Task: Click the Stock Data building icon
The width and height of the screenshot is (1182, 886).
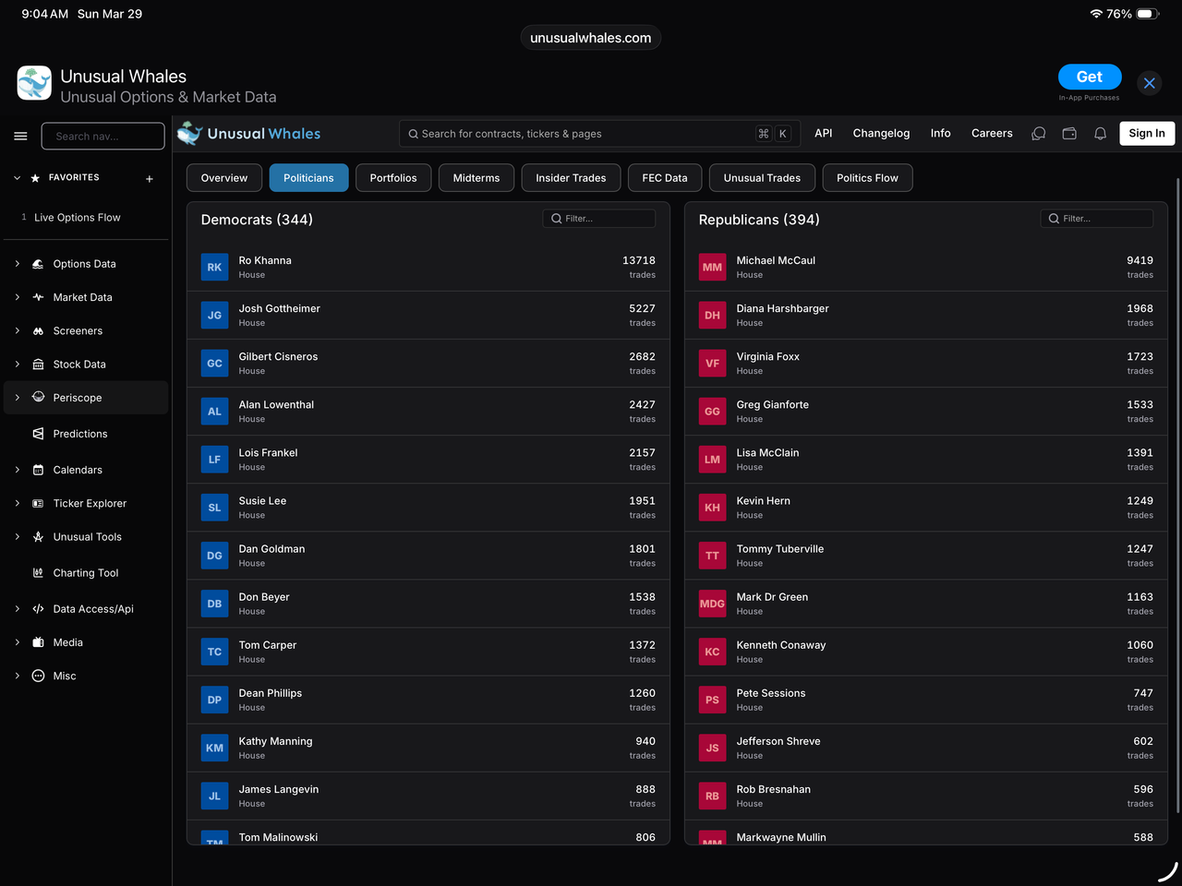Action: click(38, 365)
